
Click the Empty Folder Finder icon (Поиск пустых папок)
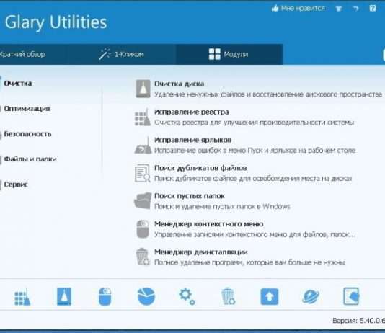coord(143,200)
